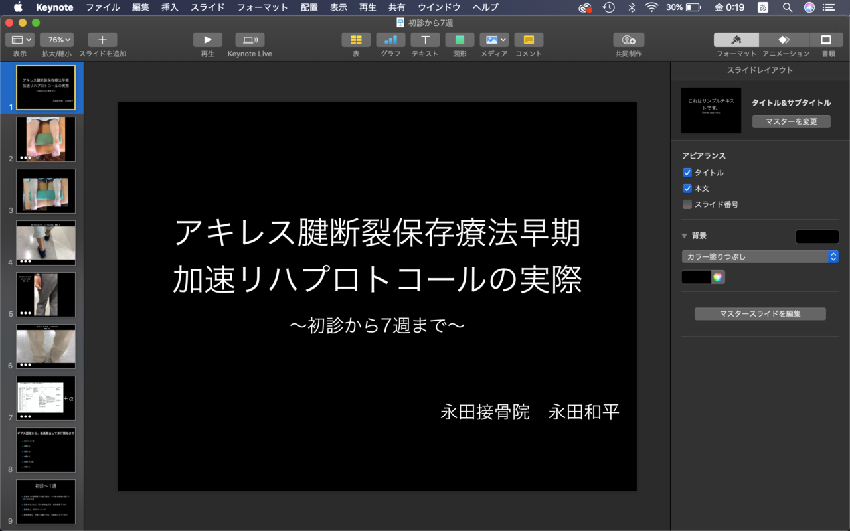Insert a chart using the グラフ icon
The height and width of the screenshot is (531, 850).
(x=390, y=40)
